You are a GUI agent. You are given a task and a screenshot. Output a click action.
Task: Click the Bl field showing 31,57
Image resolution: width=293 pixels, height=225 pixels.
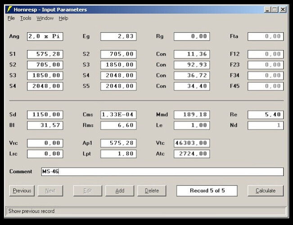tap(45, 125)
